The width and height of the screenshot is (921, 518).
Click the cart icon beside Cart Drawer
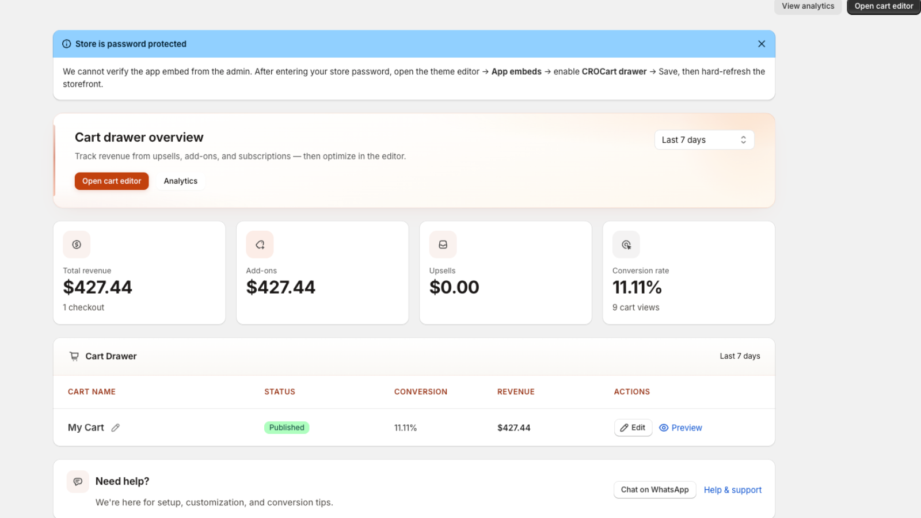[x=74, y=356]
